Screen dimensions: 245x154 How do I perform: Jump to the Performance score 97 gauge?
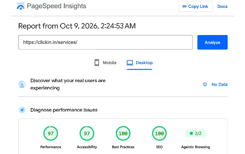click(x=51, y=133)
